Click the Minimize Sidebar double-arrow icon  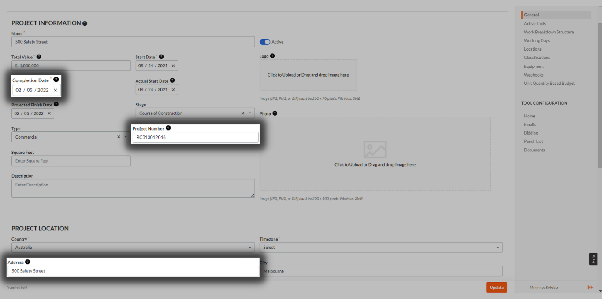click(591, 287)
